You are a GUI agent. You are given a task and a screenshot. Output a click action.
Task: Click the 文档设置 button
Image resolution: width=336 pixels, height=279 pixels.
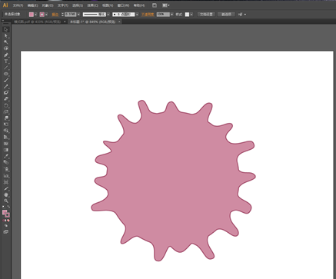(x=206, y=15)
